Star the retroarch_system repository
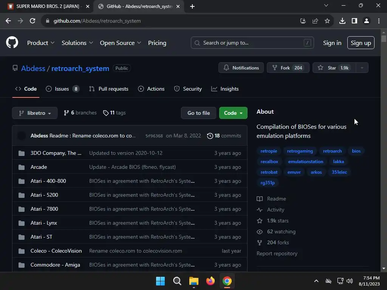This screenshot has width=387, height=290. coord(334,68)
